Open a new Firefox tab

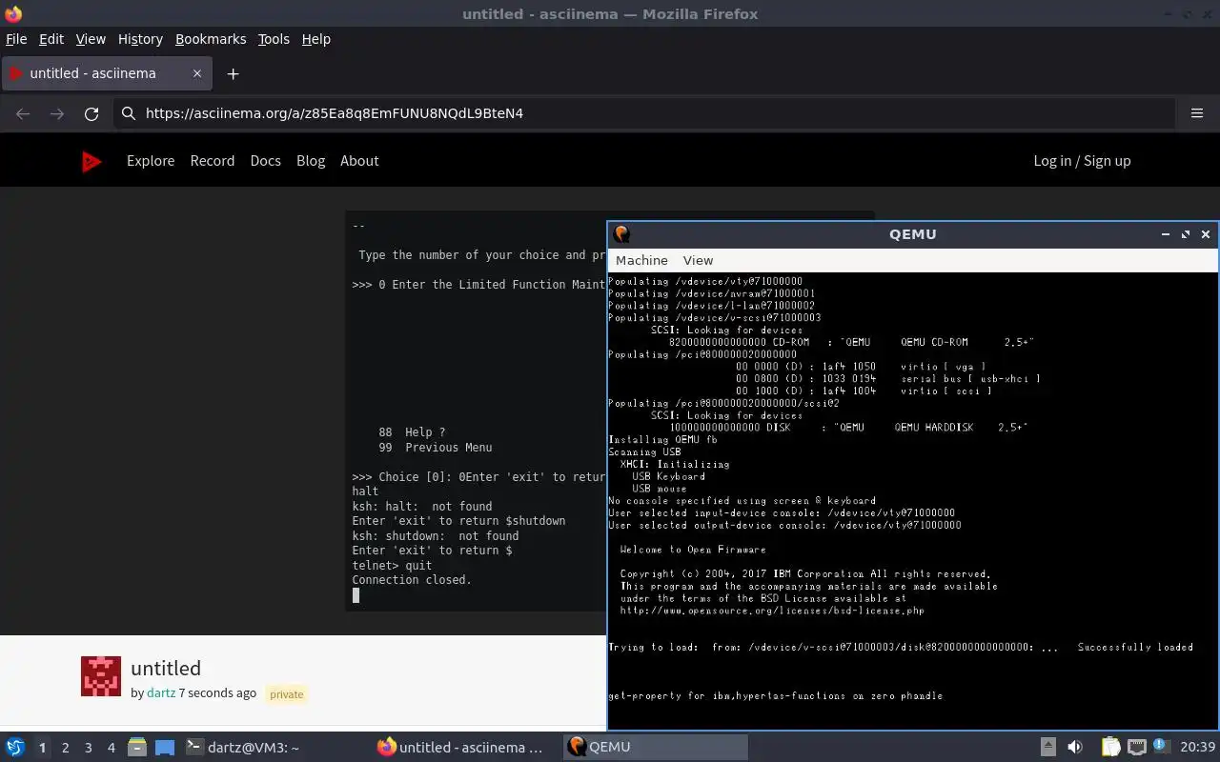233,73
